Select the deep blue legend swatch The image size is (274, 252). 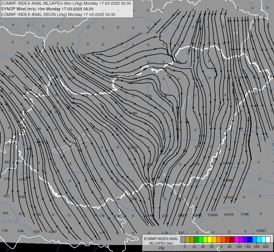point(250,239)
